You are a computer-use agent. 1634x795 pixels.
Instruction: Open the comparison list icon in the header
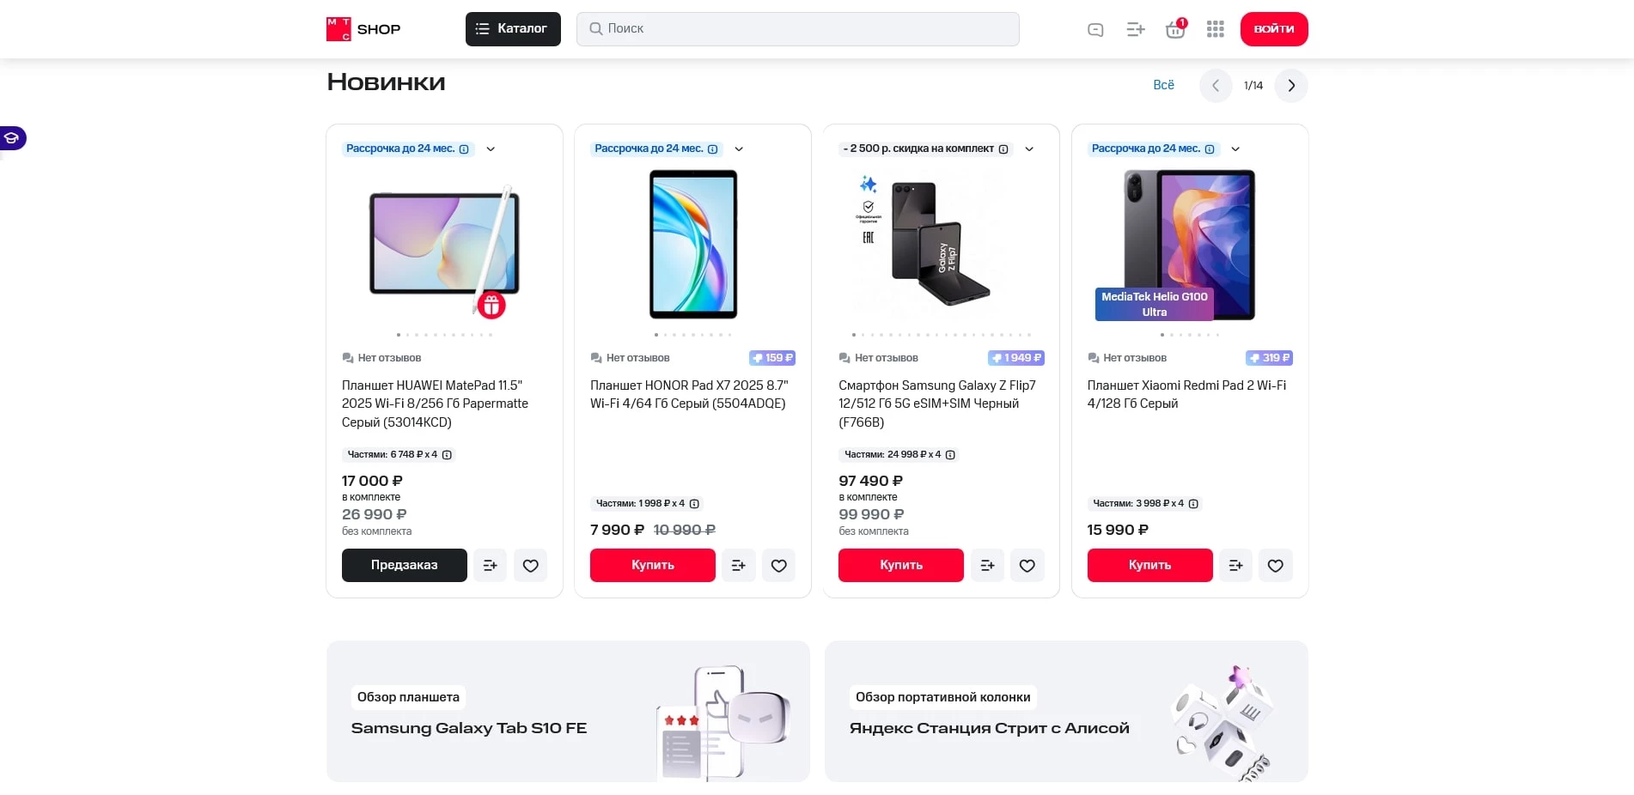(1135, 28)
